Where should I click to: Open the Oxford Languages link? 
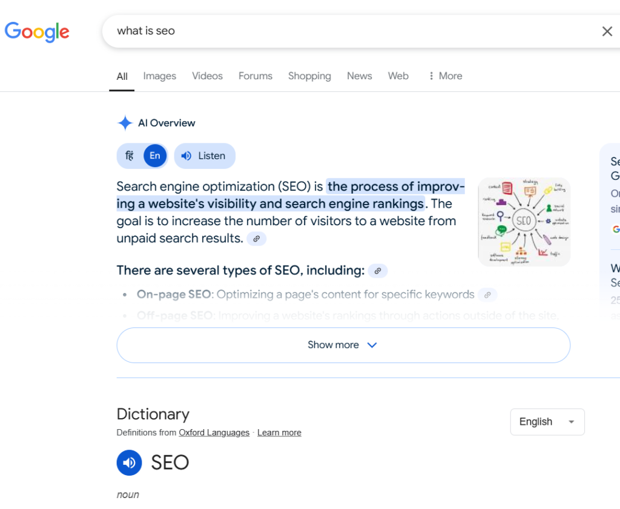(214, 432)
